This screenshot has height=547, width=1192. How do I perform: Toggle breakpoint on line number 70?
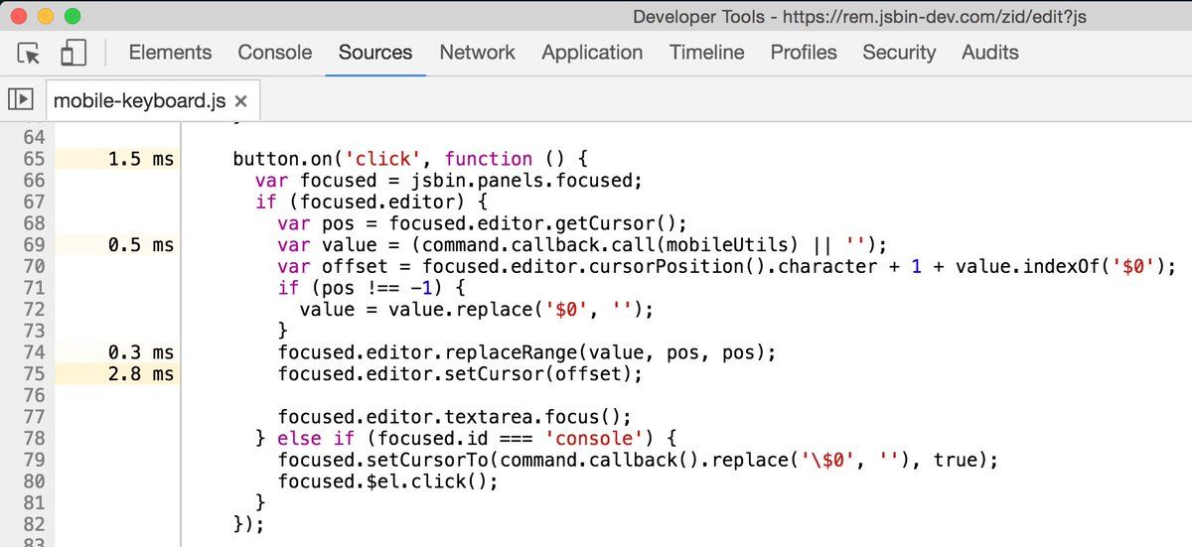(x=34, y=266)
